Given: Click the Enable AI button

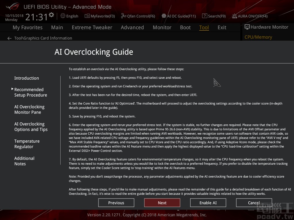Looking at the screenshot, I should coord(208,203).
